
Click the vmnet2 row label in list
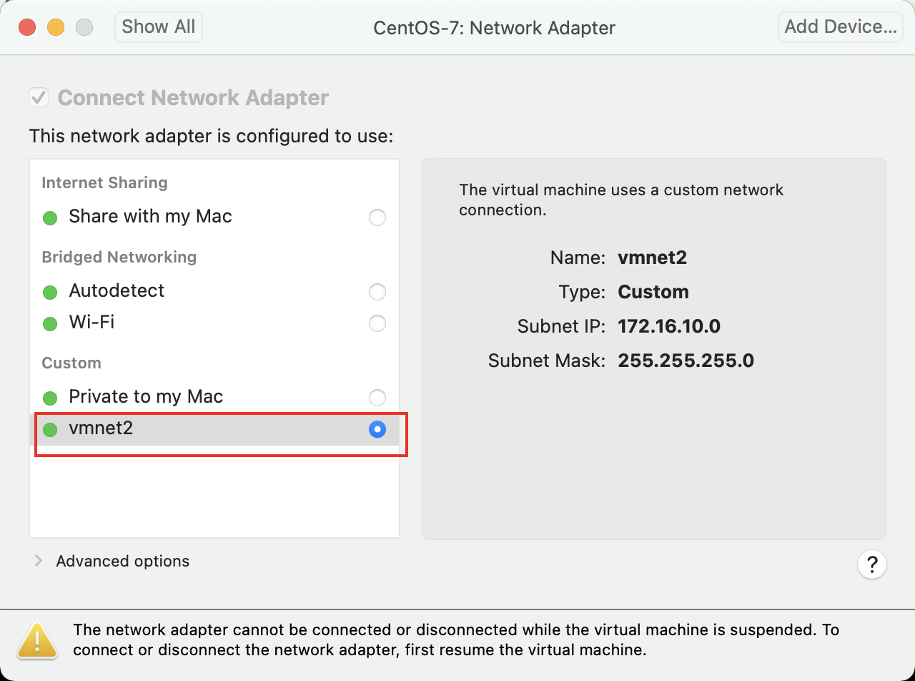point(101,428)
